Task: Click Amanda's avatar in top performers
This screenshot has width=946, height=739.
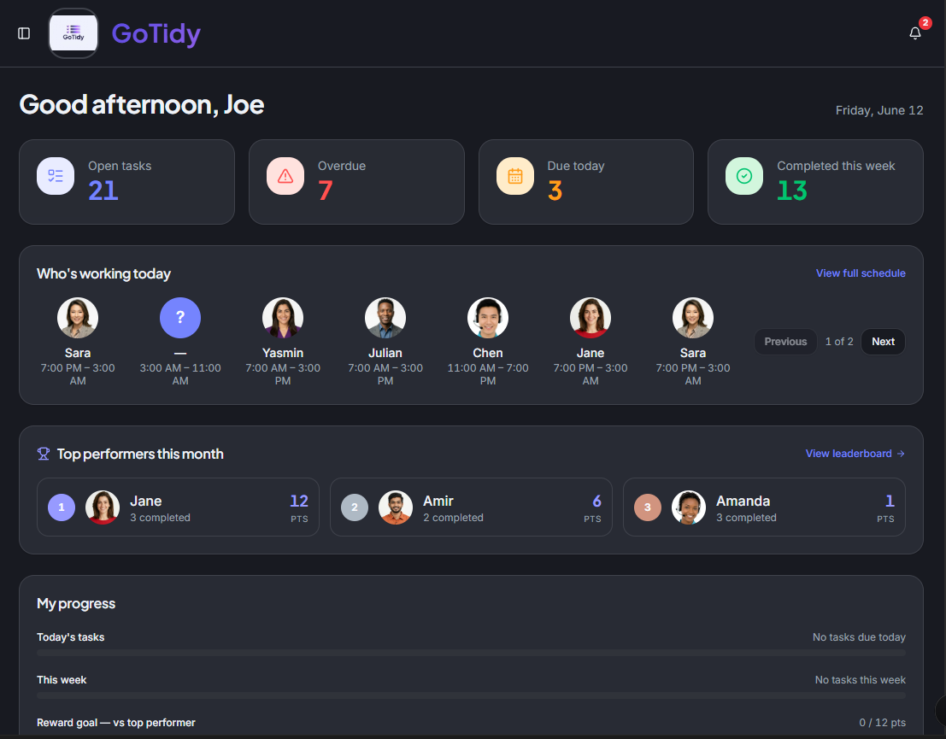Action: pyautogui.click(x=689, y=507)
